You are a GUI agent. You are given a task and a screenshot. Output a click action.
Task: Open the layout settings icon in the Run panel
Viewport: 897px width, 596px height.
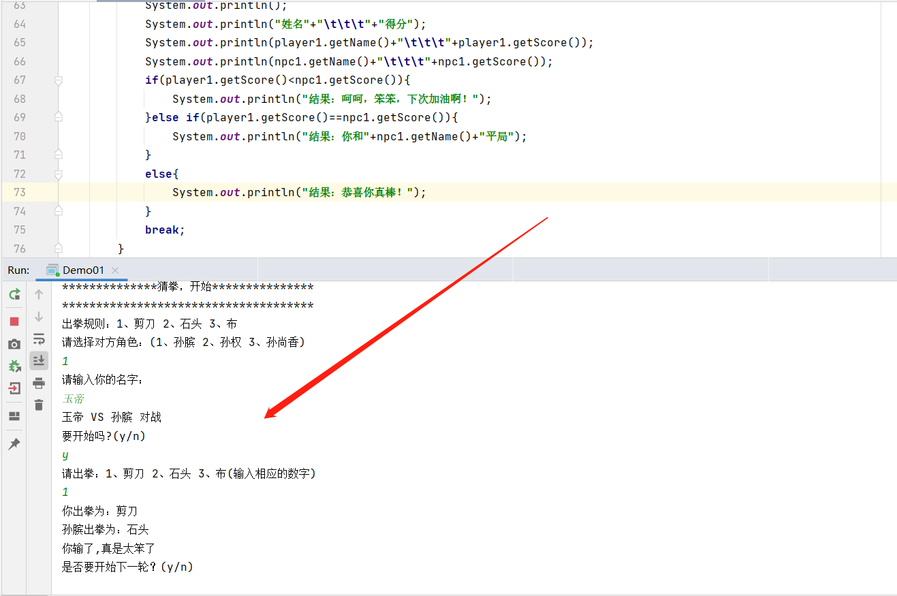coord(14,416)
